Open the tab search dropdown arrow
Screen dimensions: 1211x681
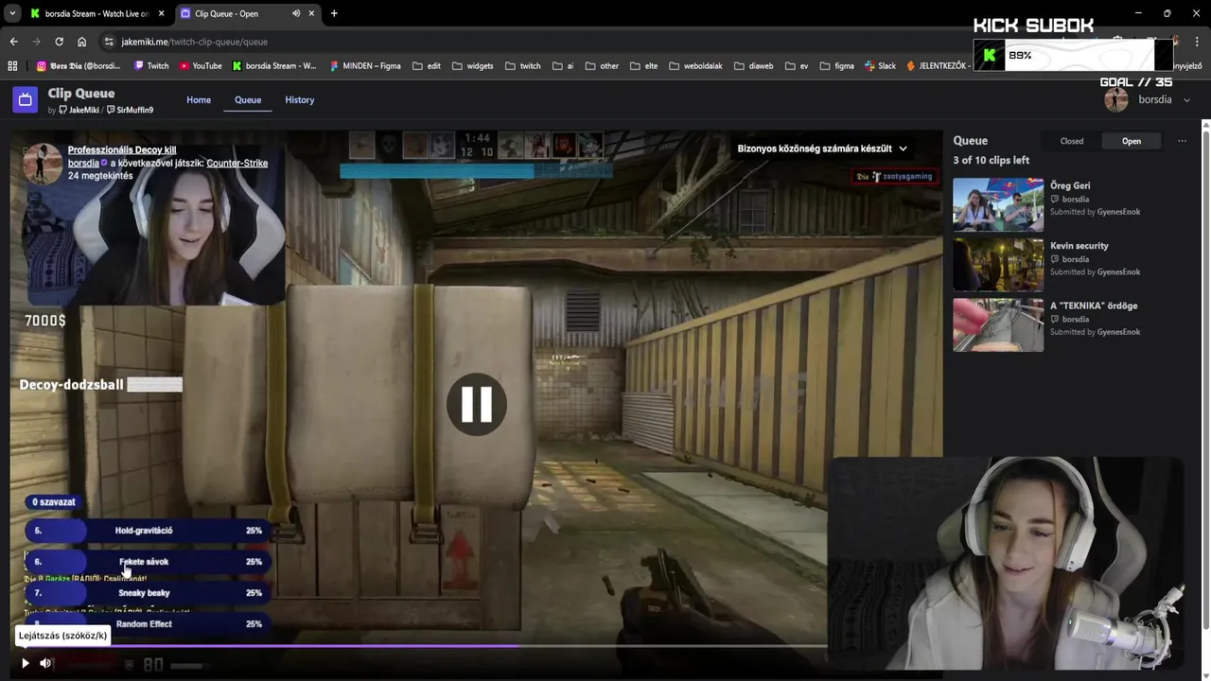click(12, 13)
